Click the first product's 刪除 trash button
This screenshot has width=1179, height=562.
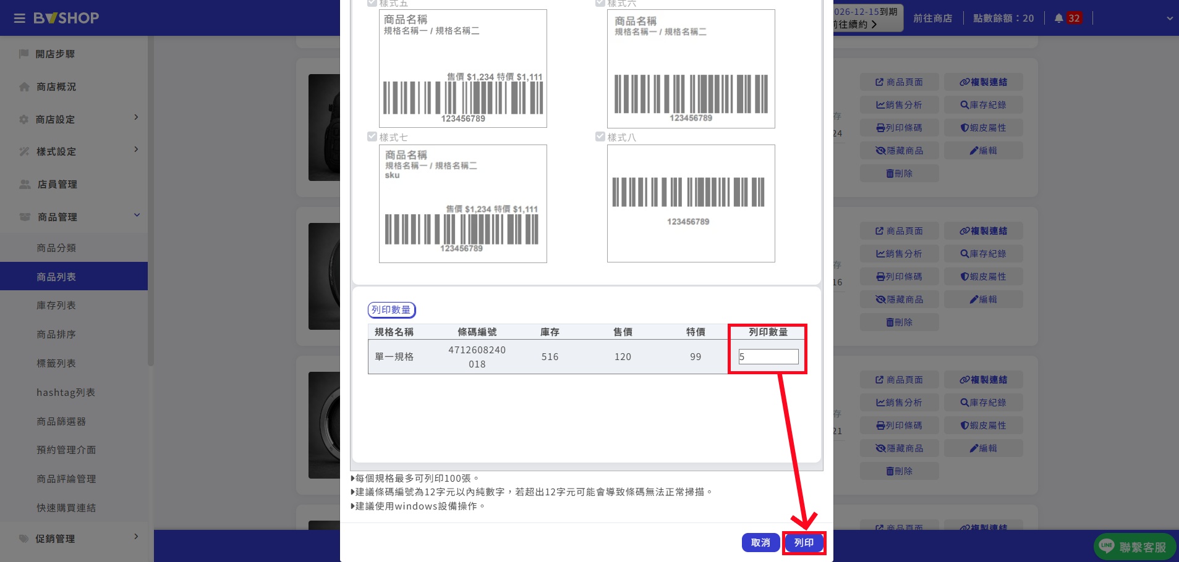click(x=899, y=174)
